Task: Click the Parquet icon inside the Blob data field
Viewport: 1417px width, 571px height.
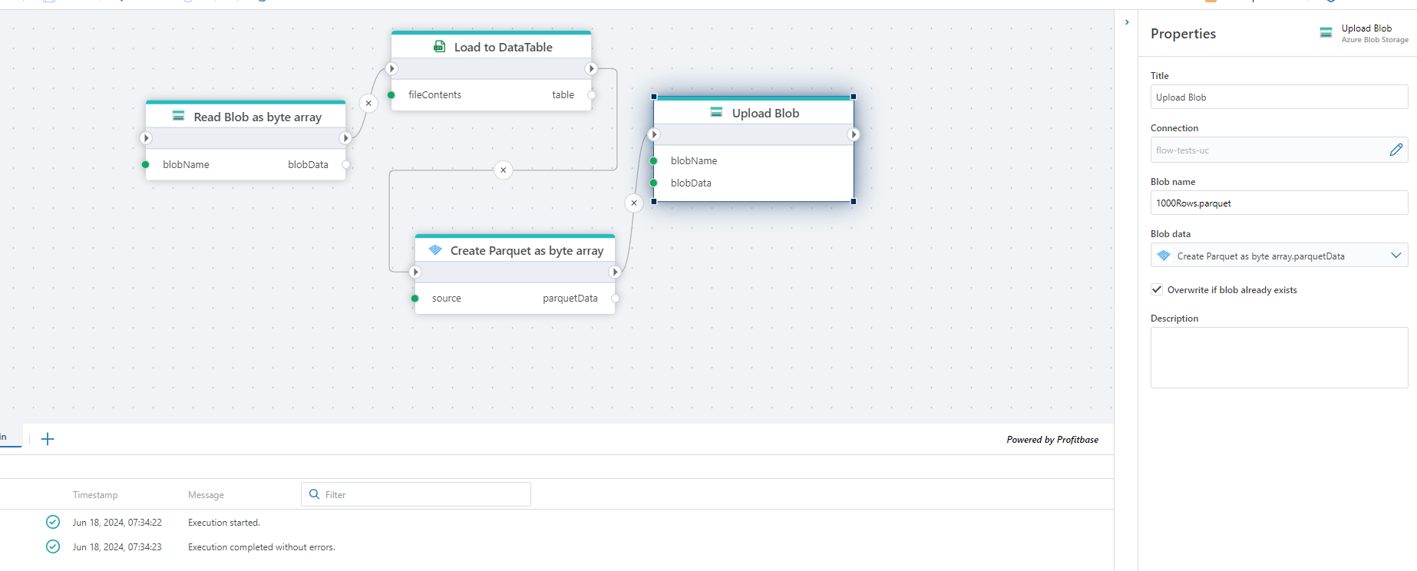Action: click(x=1164, y=256)
